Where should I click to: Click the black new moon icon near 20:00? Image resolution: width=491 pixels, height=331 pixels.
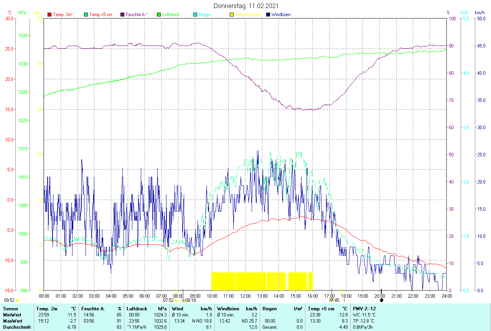(381, 300)
